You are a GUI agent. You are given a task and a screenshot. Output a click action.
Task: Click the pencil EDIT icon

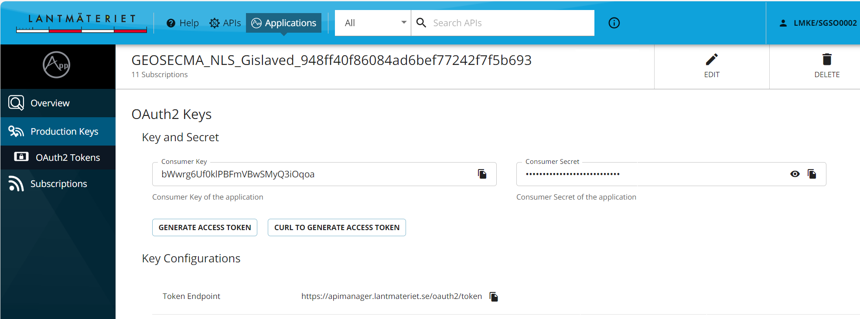712,60
